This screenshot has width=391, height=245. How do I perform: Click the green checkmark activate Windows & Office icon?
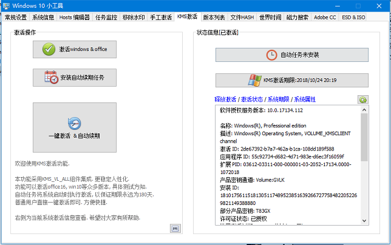pos(49,50)
